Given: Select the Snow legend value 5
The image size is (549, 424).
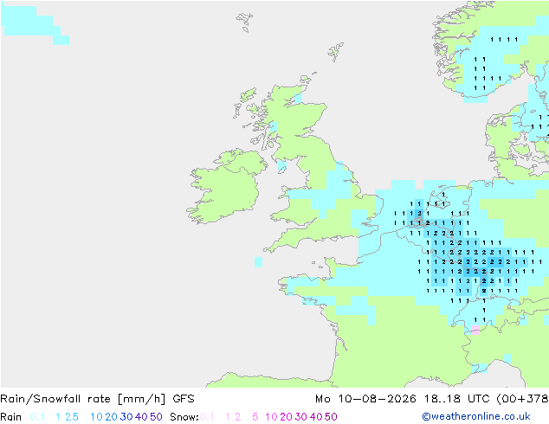Looking at the screenshot, I should pyautogui.click(x=255, y=417).
